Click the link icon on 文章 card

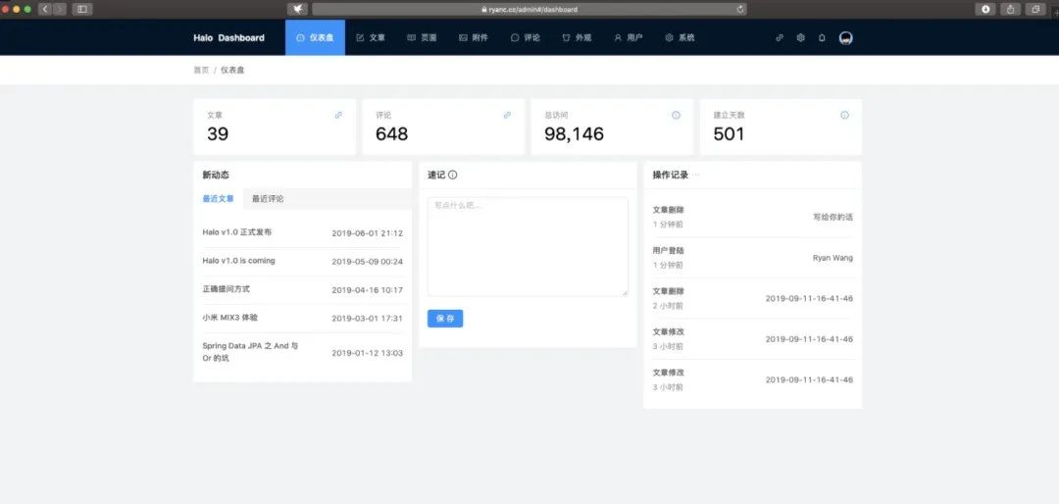(338, 115)
